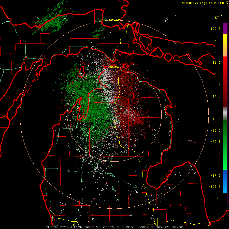Click the gray near-zero color bar segment

click(225, 113)
